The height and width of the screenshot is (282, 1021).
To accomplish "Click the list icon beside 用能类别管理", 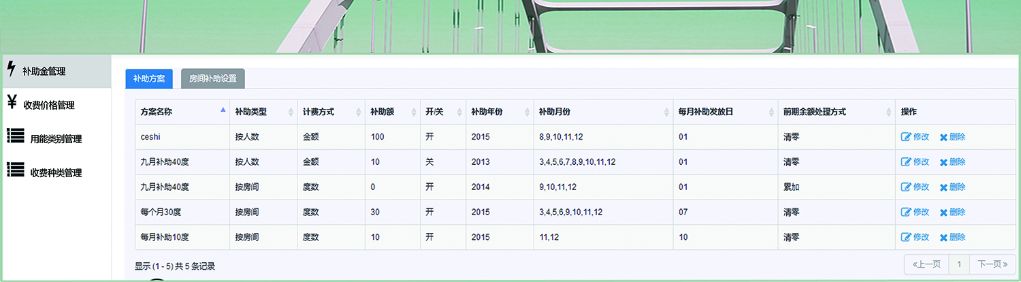I will (15, 136).
